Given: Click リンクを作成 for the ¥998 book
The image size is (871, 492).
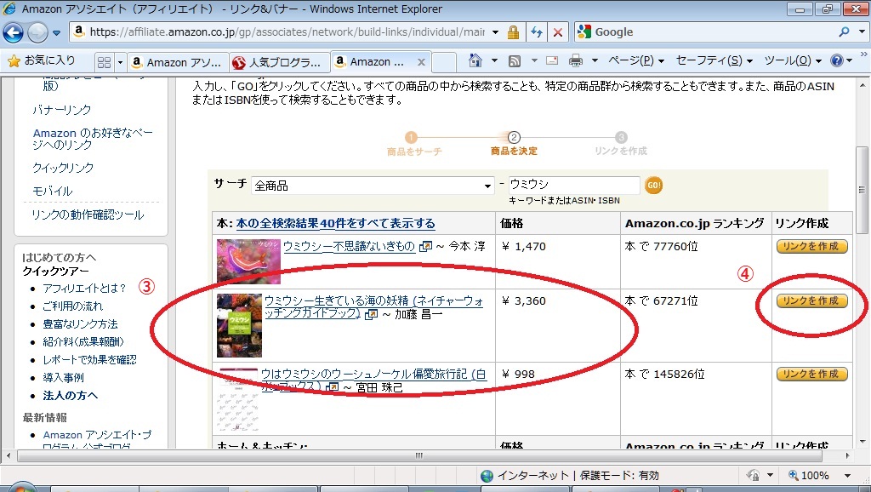Looking at the screenshot, I should point(811,375).
